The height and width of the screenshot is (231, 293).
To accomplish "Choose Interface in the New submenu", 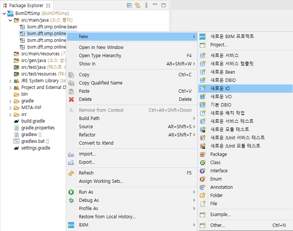I will [219, 170].
